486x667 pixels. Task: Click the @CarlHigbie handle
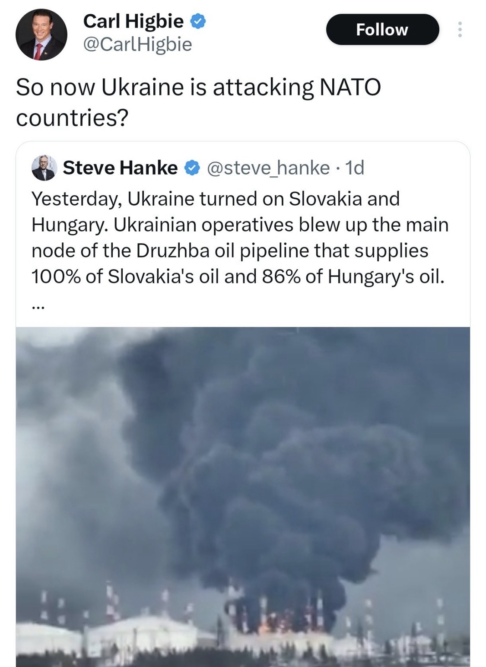point(137,44)
